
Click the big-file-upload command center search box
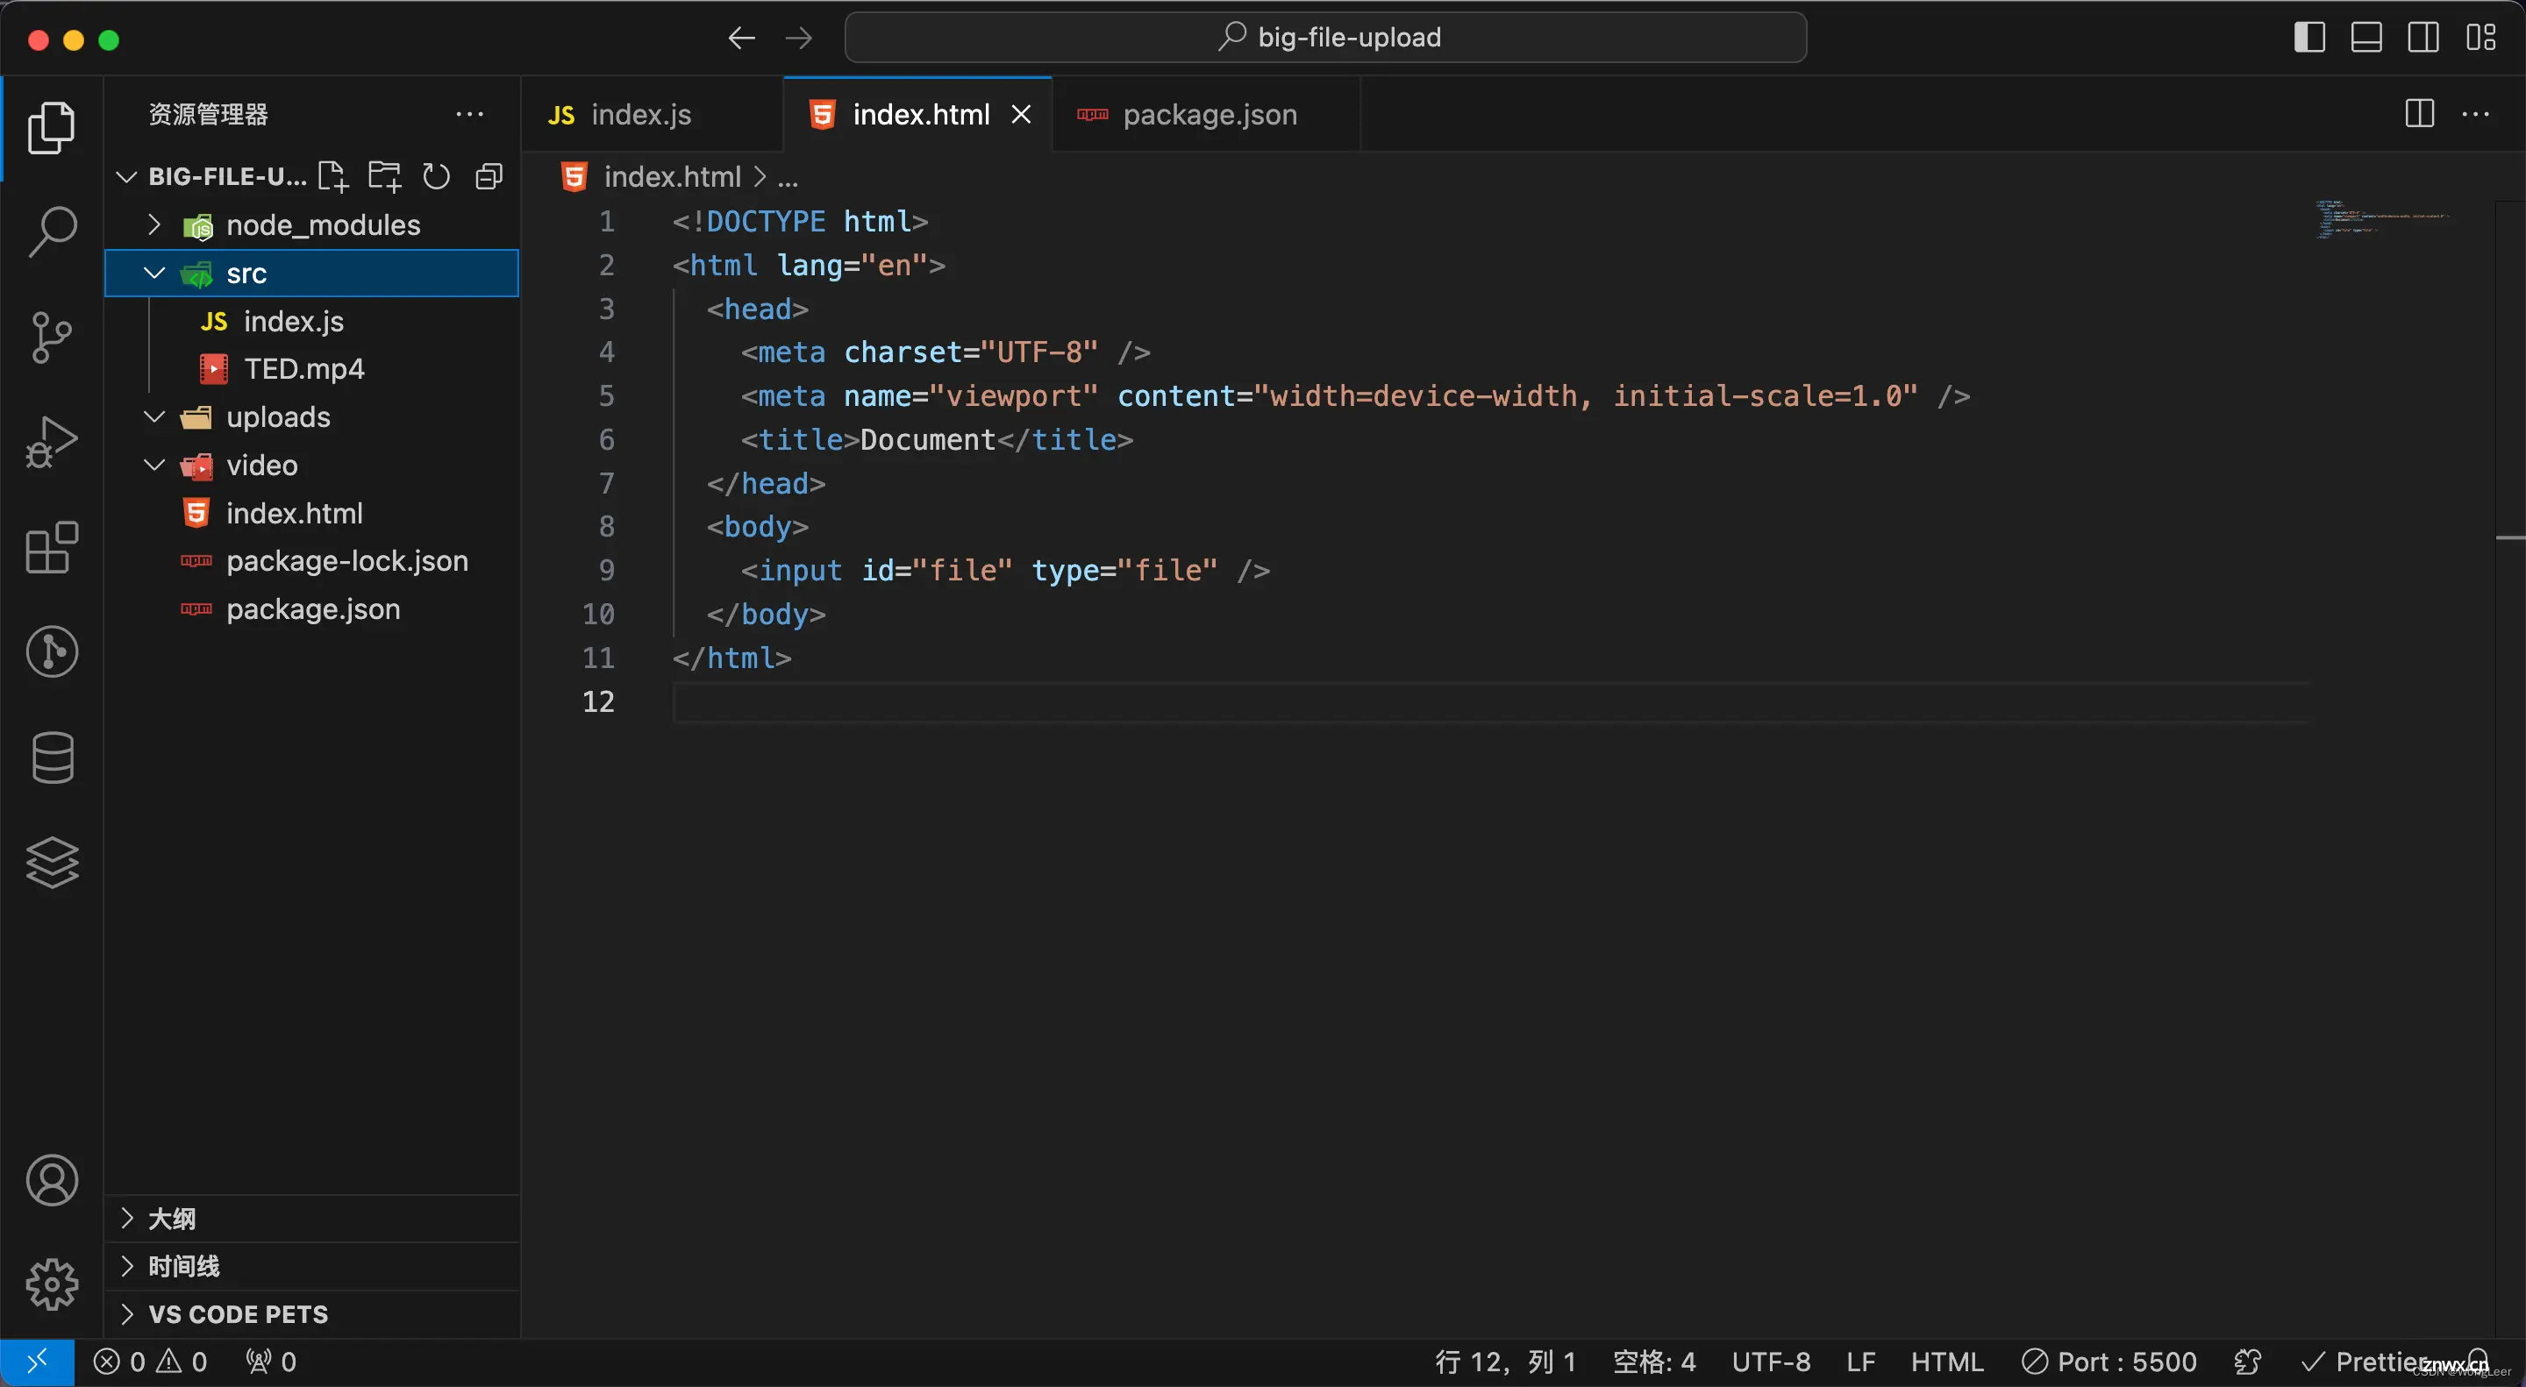point(1326,37)
